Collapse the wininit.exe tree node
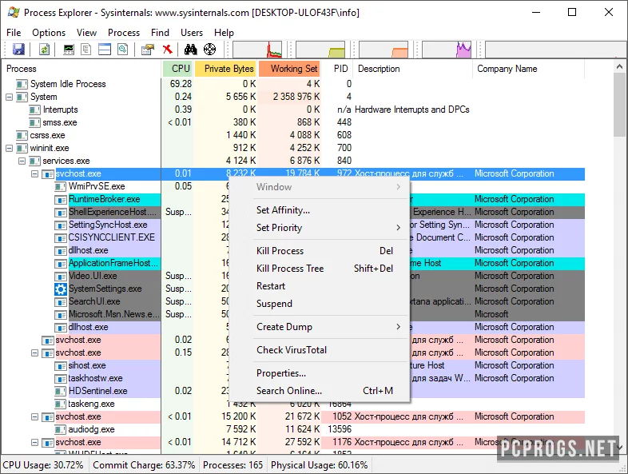The height and width of the screenshot is (474, 628). click(10, 148)
